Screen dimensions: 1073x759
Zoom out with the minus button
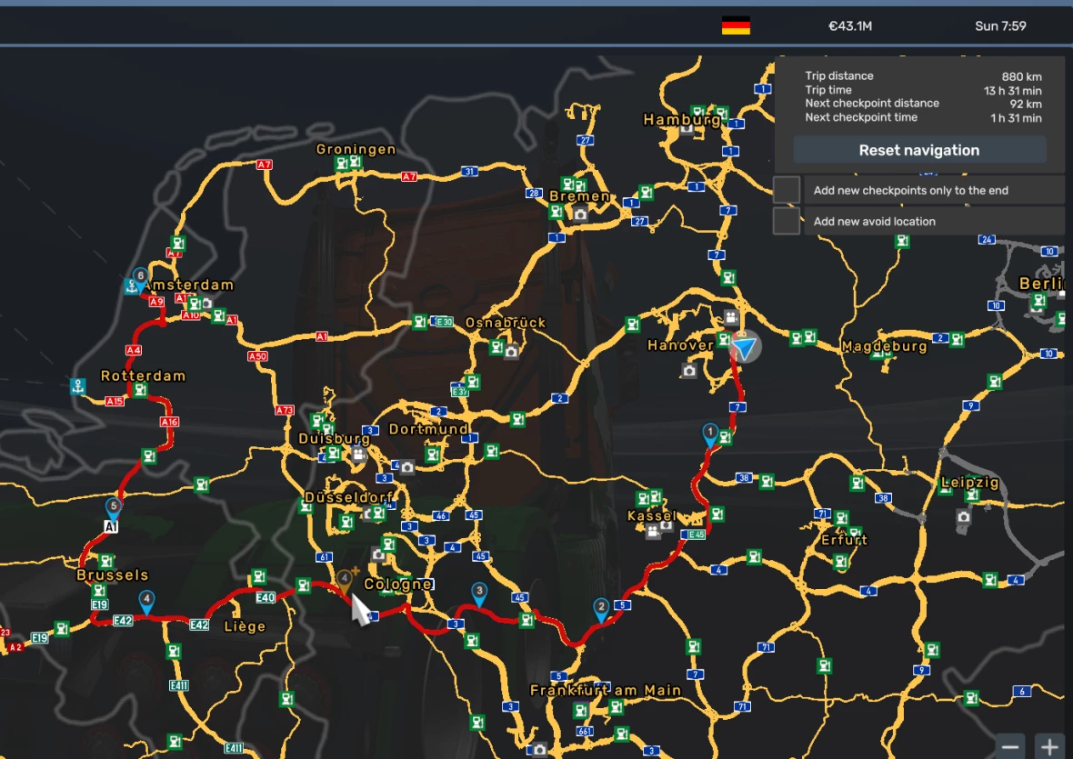click(1011, 746)
